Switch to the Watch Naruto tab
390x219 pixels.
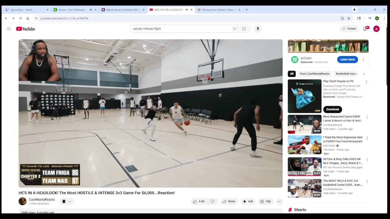coord(123,10)
